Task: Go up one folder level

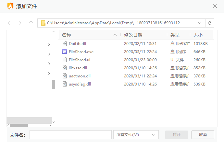Action: point(31,23)
